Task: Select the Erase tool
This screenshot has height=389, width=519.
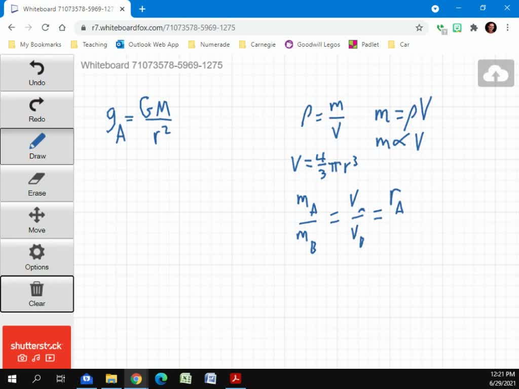Action: [x=37, y=183]
